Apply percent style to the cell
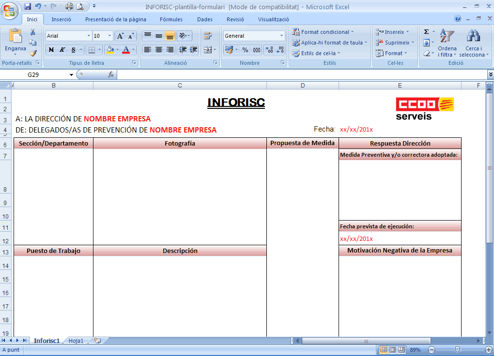 [x=245, y=50]
